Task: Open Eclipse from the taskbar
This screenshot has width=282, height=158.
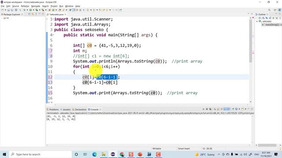Action: point(113,154)
